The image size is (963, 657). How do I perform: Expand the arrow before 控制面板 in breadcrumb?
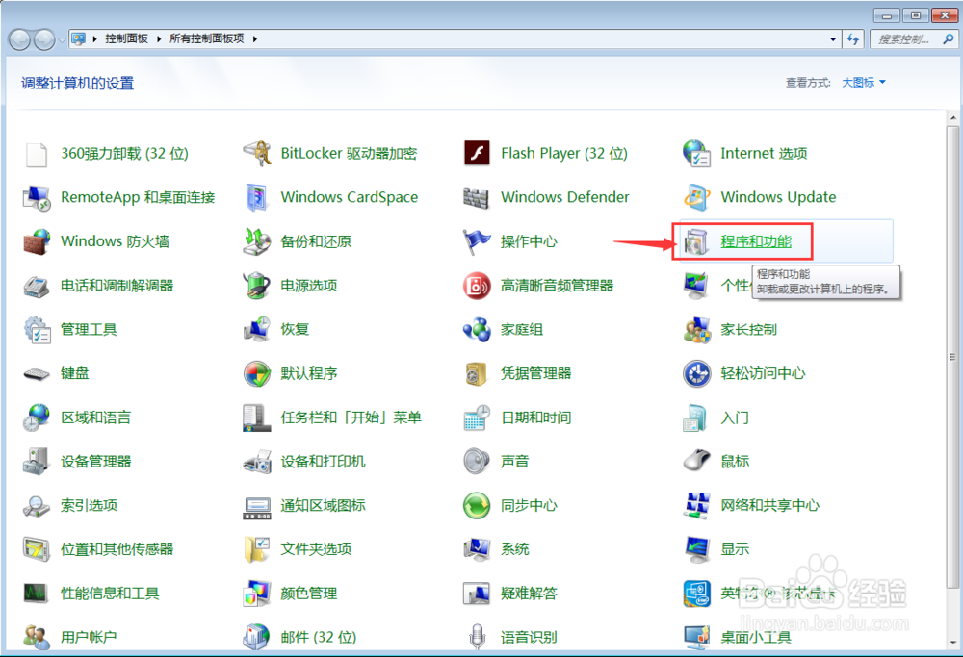pos(94,39)
